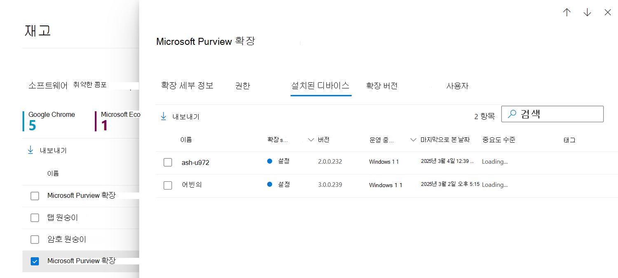Image resolution: width=618 pixels, height=278 pixels.
Task: Check the 암호 원숭이 extension box
Action: click(x=35, y=239)
